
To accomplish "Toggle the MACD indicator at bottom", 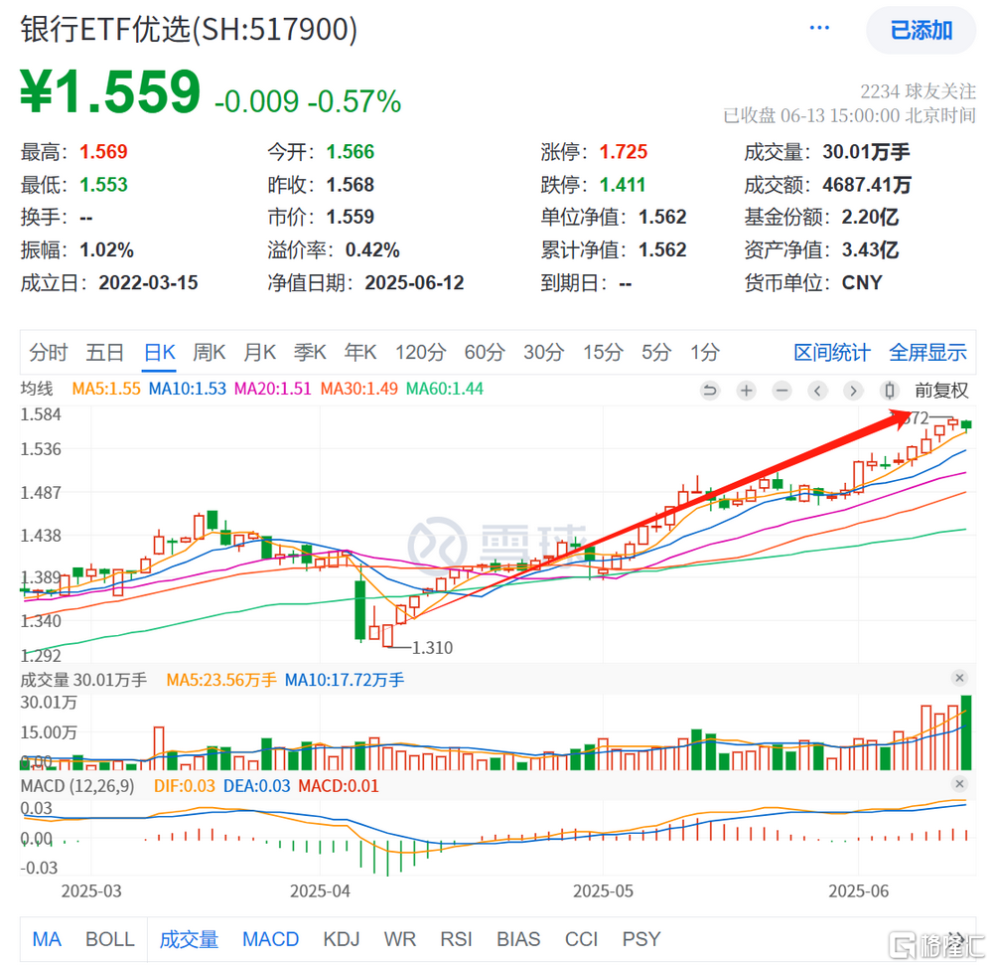I will (271, 939).
